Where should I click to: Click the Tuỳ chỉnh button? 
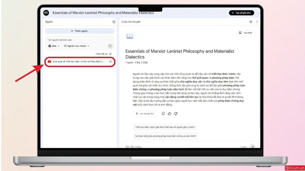tap(246, 33)
